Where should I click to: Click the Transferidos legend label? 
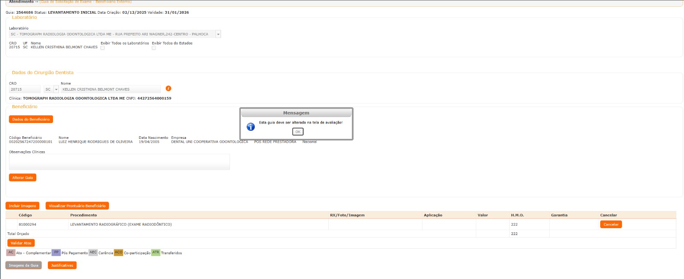click(171, 253)
